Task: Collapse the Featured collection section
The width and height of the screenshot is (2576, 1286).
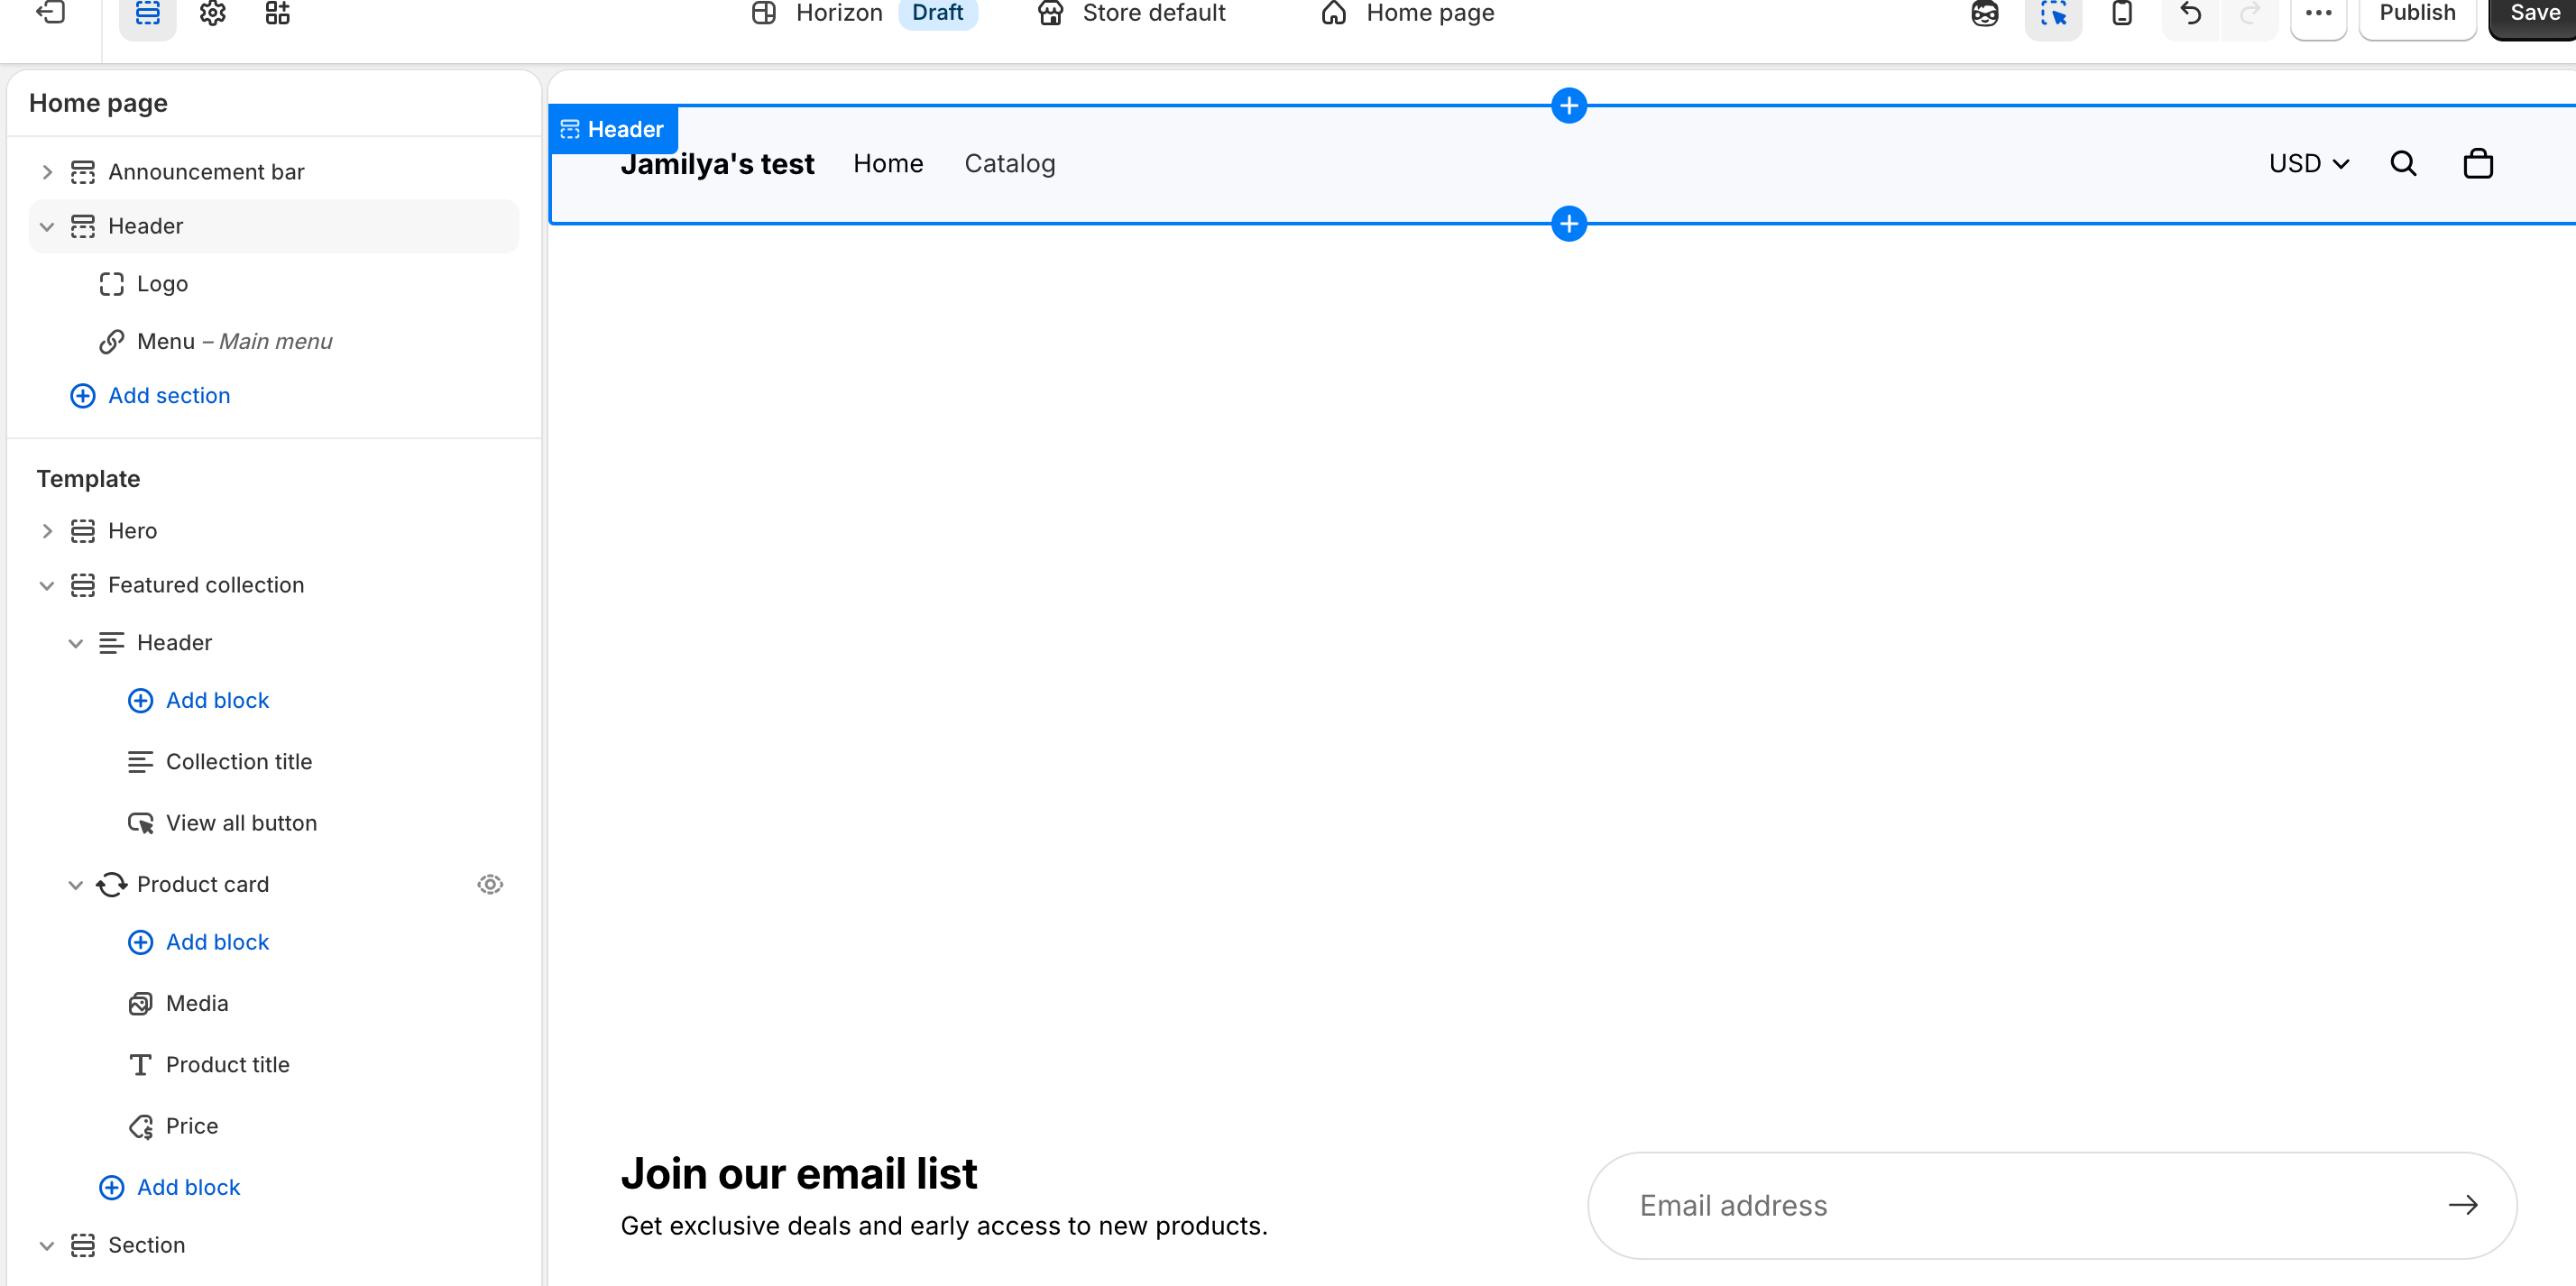Action: (x=46, y=585)
